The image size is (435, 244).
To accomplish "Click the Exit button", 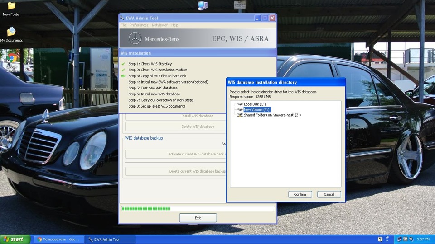I will tap(198, 218).
